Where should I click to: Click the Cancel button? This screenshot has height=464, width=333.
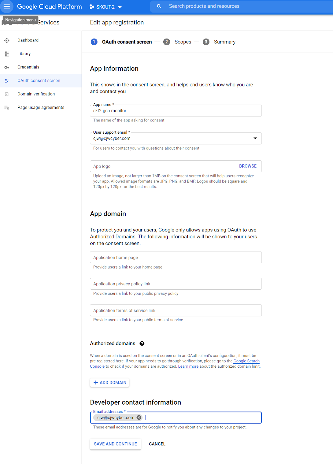pyautogui.click(x=157, y=444)
